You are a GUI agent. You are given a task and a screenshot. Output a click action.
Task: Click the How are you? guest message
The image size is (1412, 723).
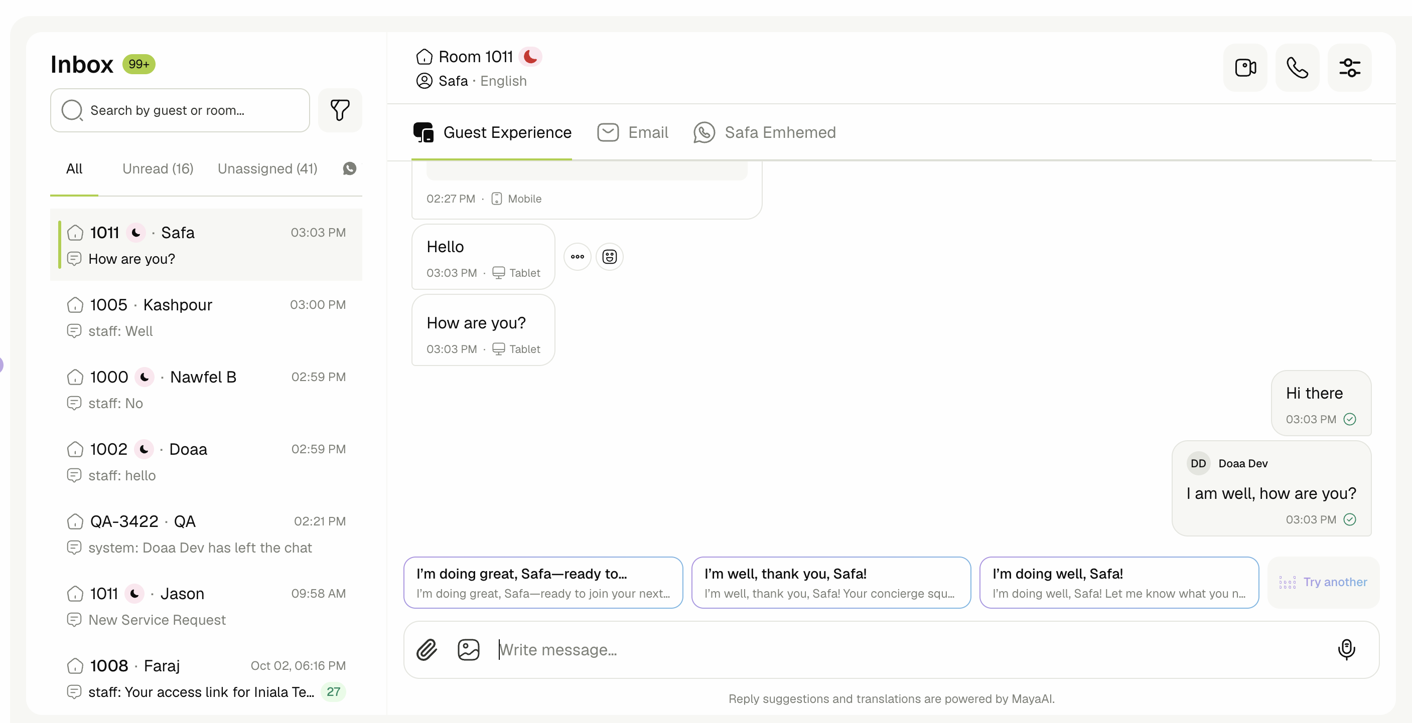(x=483, y=330)
